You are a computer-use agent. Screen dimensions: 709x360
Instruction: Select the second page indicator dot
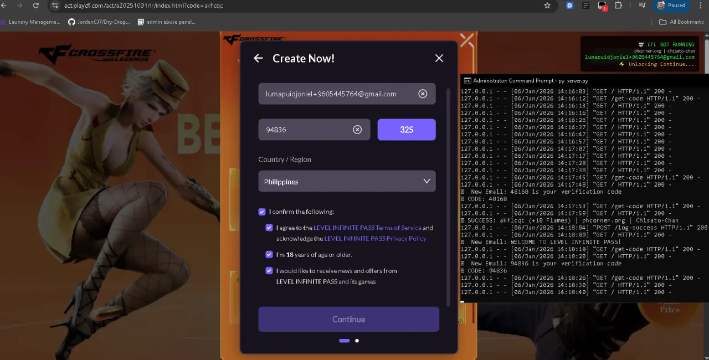coord(357,341)
